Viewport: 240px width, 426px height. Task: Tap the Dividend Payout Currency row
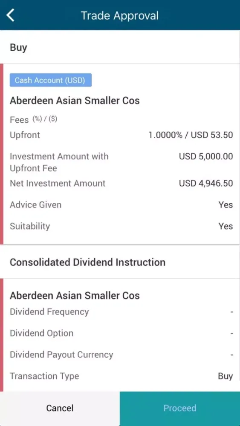tap(121, 354)
